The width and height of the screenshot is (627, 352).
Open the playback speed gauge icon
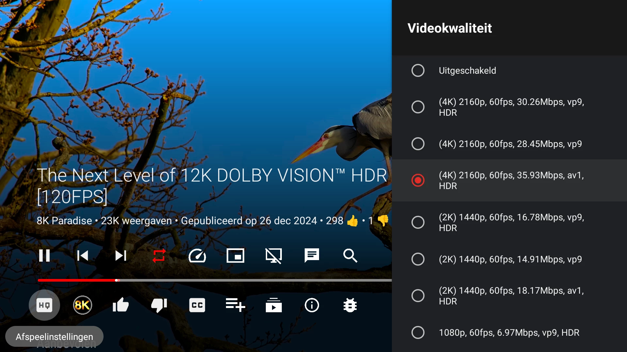[197, 256]
